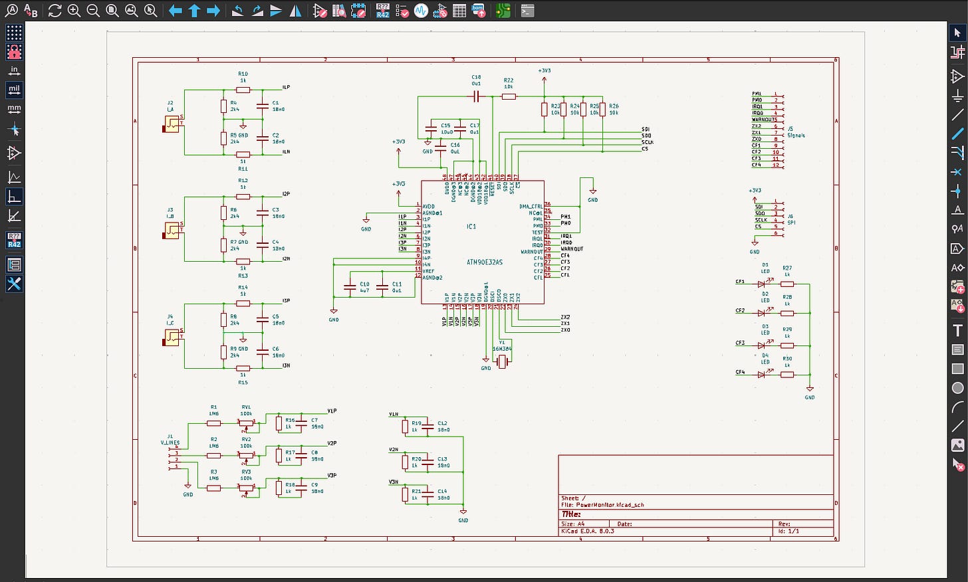This screenshot has height=582, width=968.
Task: Open Find and Replace
Action: [31, 11]
